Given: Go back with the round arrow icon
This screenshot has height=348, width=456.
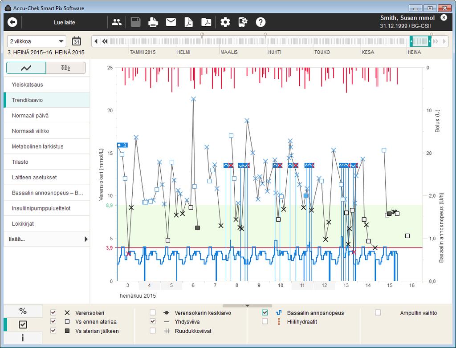Looking at the screenshot, I should [x=12, y=22].
